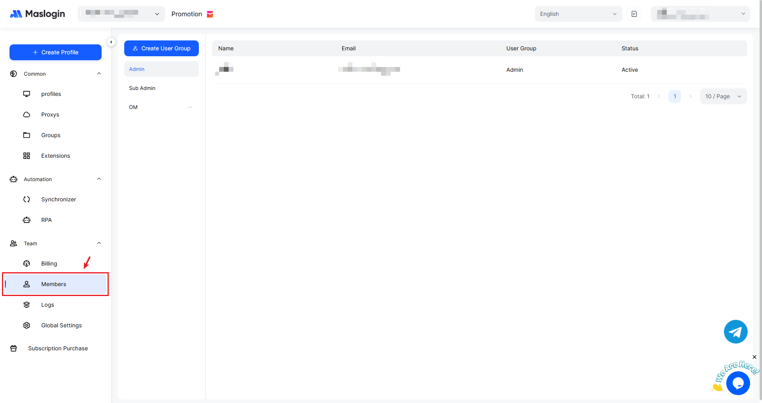The width and height of the screenshot is (762, 403).
Task: Open the Synchronizer menu item
Action: point(58,199)
